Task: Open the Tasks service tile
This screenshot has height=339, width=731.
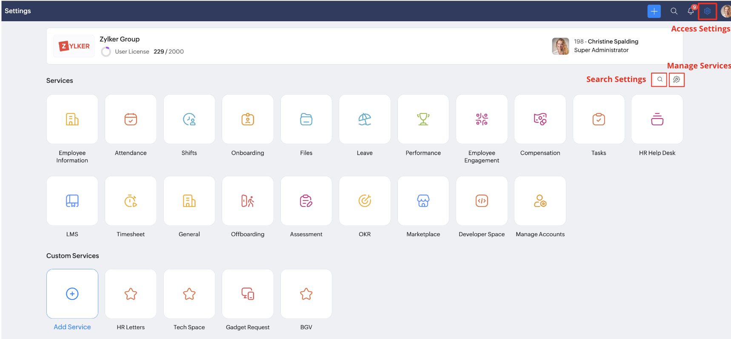Action: [x=599, y=119]
